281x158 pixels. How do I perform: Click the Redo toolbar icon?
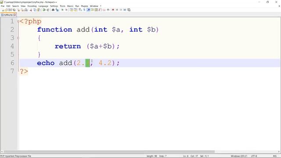point(48,10)
